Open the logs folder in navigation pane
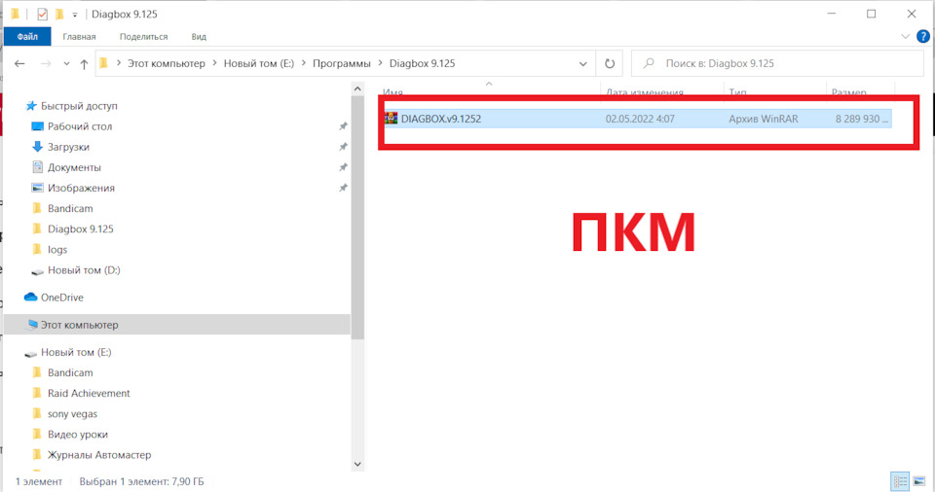Screen dimensions: 935x492 coord(57,250)
